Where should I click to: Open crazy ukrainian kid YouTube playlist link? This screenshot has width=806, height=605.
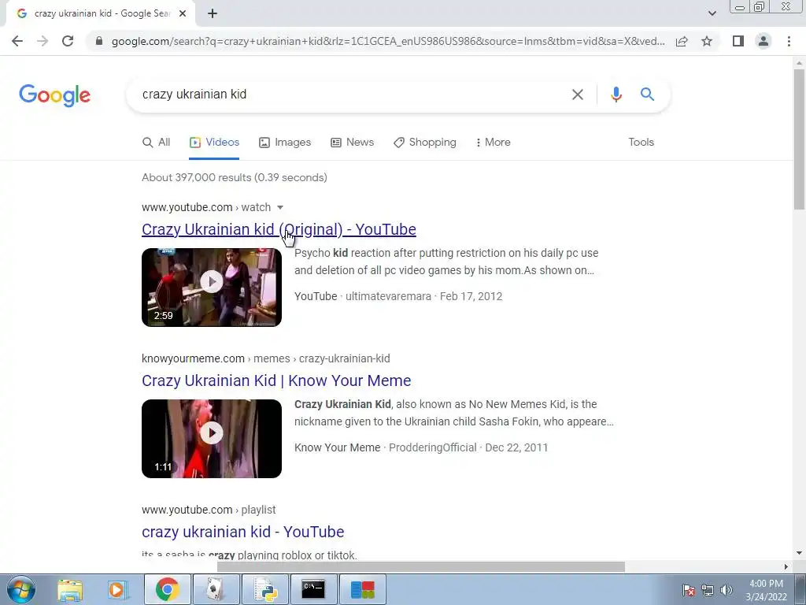click(242, 532)
